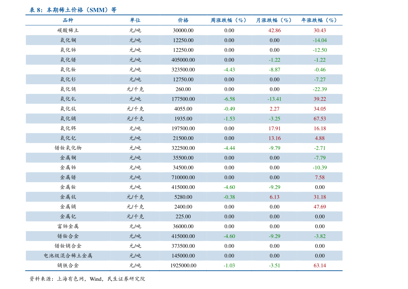Select the yearly value -12.50
The height and width of the screenshot is (289, 408).
(320, 50)
